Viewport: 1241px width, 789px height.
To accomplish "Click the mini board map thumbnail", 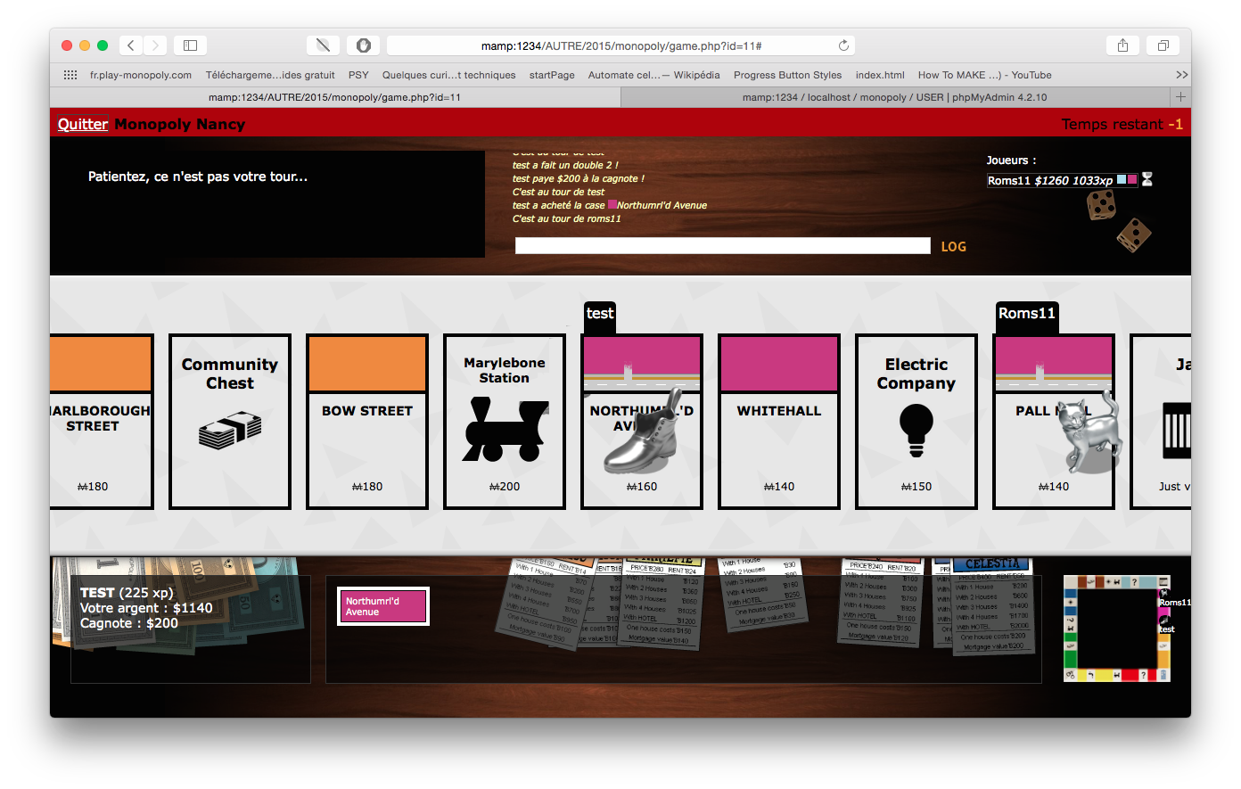I will (x=1114, y=629).
